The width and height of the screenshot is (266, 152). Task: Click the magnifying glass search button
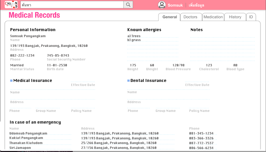[128, 5]
